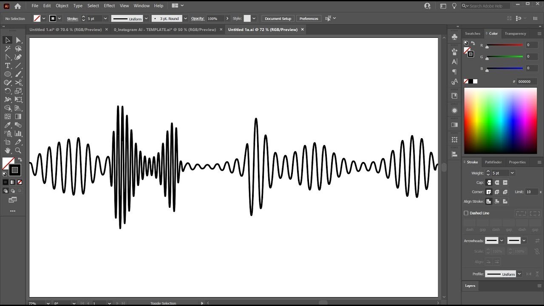This screenshot has height=306, width=544.
Task: Switch to the Pathfinder panel tab
Action: pos(493,162)
